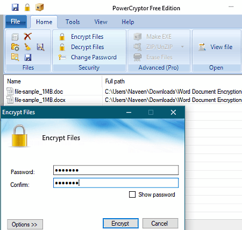Select file-sample_1MB.doc in the list

39,92
